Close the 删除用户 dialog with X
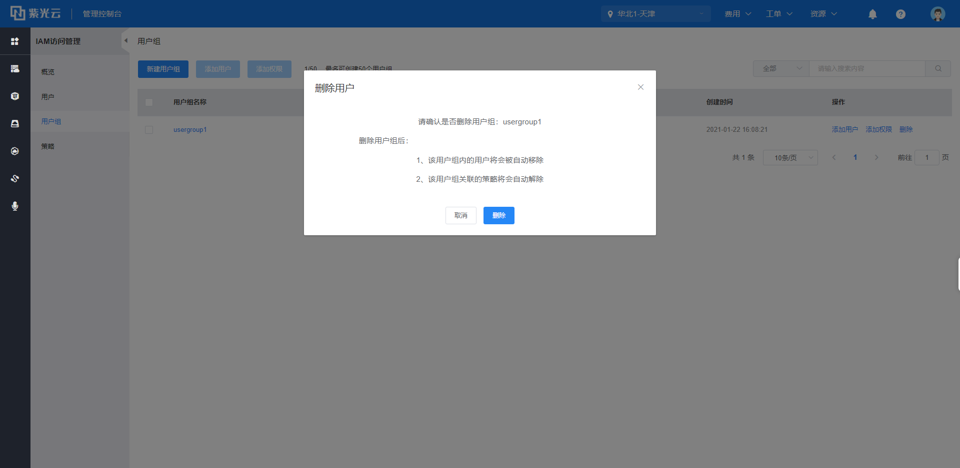The image size is (960, 468). point(640,87)
